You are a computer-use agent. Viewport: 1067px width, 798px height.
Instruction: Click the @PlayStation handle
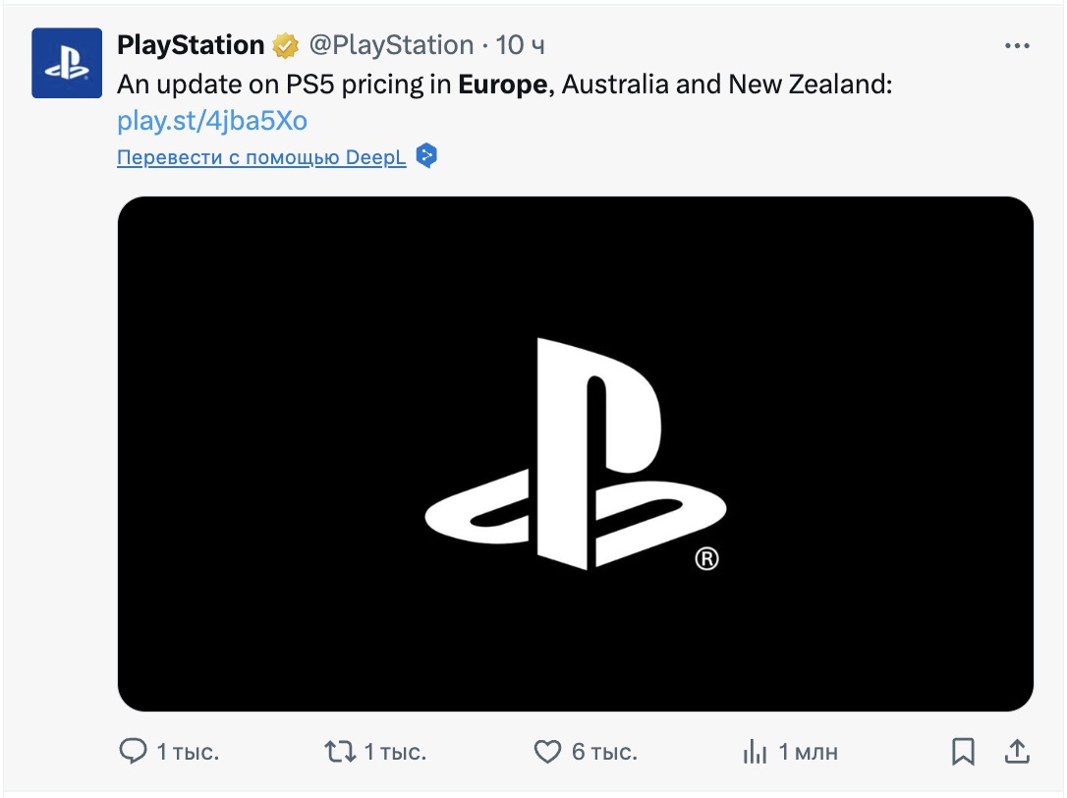[391, 45]
